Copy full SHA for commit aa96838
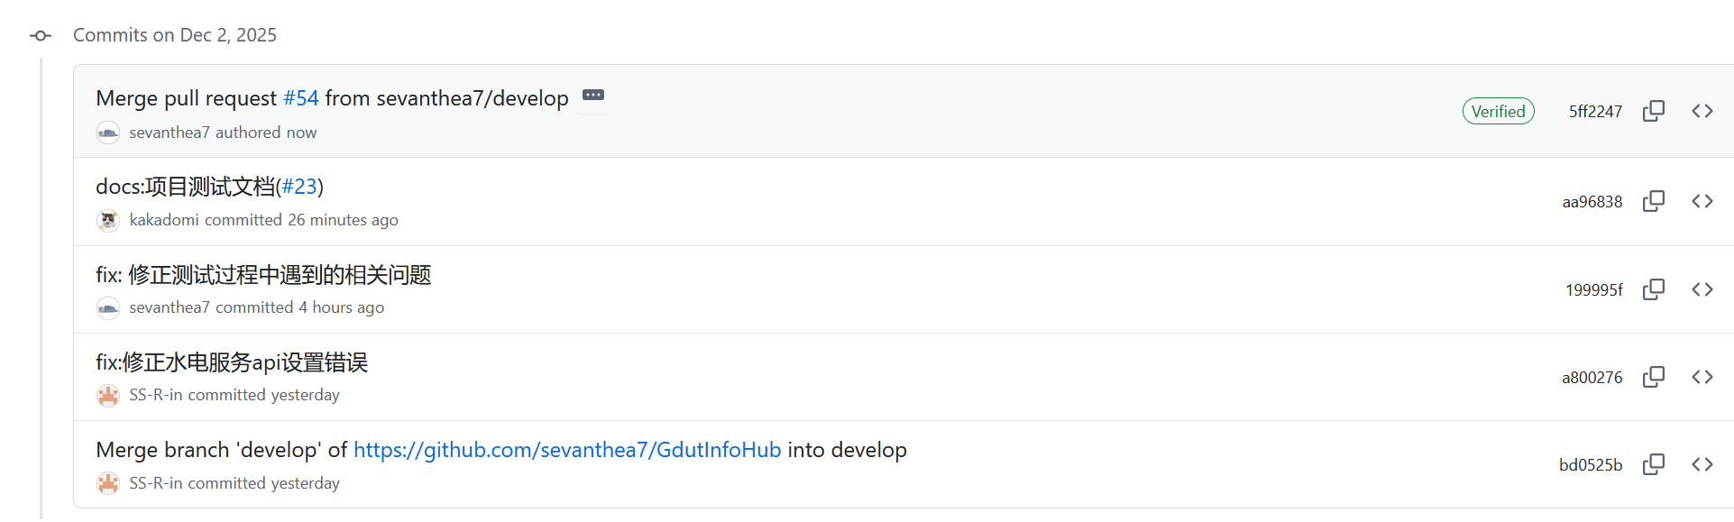This screenshot has height=522, width=1734. [x=1653, y=201]
